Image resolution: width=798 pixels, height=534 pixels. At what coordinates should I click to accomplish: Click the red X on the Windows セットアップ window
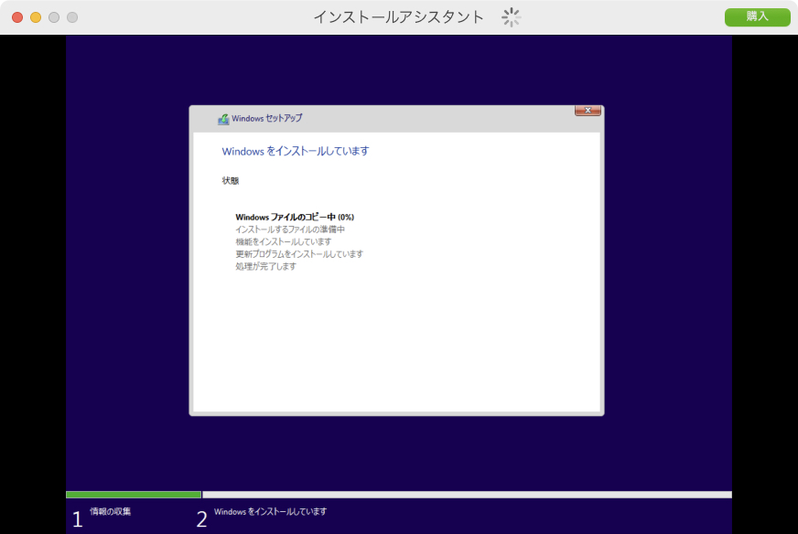point(586,110)
